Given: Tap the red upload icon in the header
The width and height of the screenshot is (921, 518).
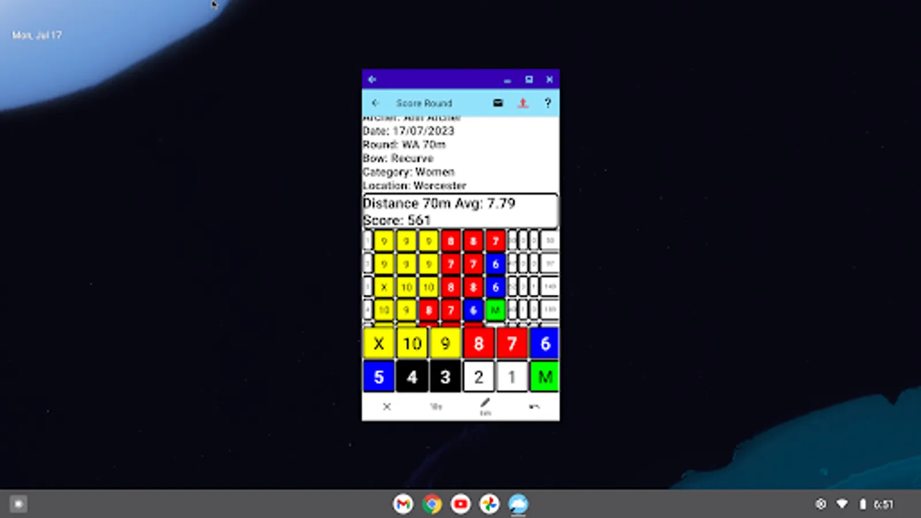Looking at the screenshot, I should point(523,103).
